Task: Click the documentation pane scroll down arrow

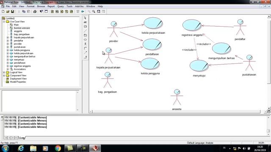Action: point(77,110)
